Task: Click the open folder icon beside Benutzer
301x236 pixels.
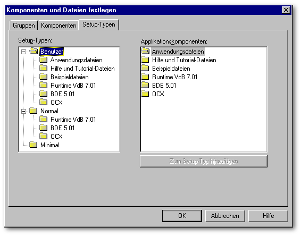Action: (34, 51)
